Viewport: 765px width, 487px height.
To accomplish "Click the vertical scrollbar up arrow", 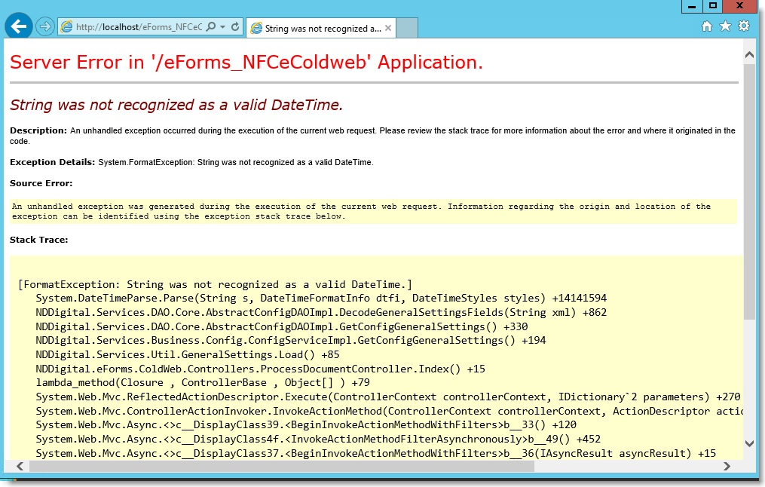I will tap(749, 55).
